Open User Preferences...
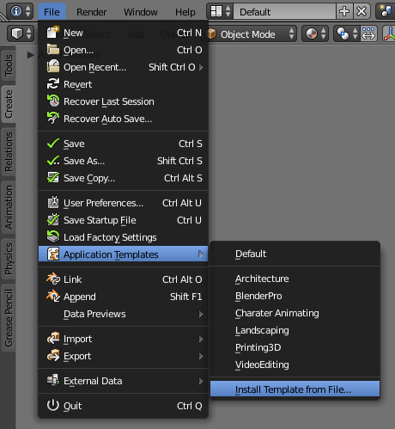The width and height of the screenshot is (395, 429). pyautogui.click(x=124, y=203)
